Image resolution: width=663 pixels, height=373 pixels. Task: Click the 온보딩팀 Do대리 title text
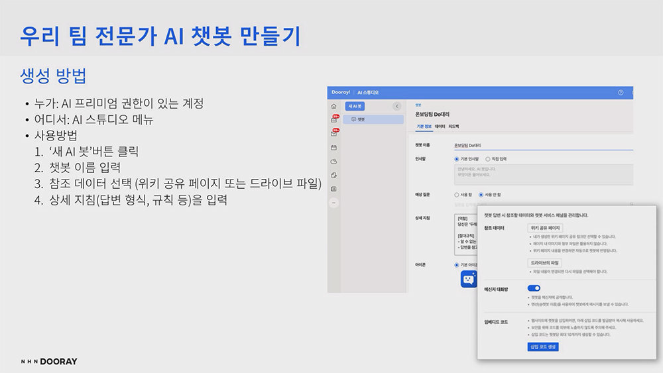point(432,115)
